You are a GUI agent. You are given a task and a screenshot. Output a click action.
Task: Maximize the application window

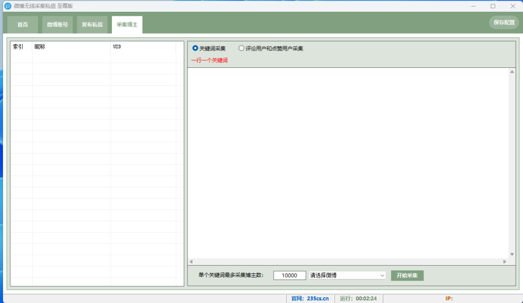point(493,6)
